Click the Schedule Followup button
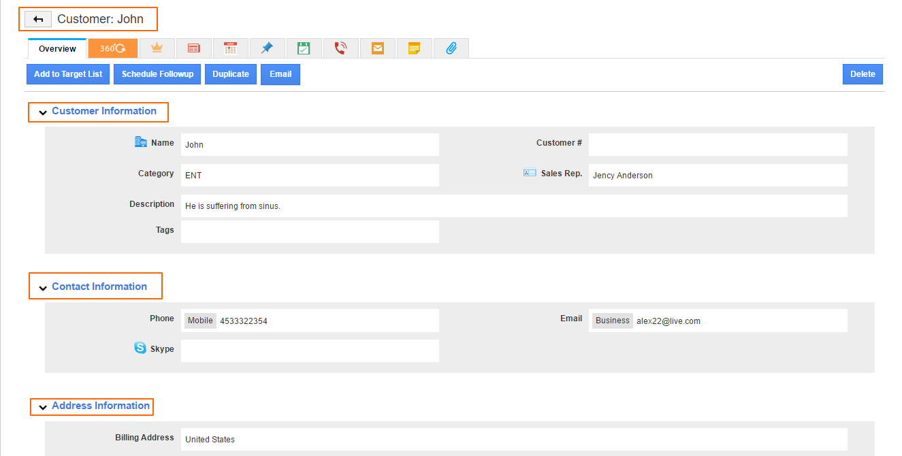This screenshot has height=456, width=902. (x=157, y=74)
